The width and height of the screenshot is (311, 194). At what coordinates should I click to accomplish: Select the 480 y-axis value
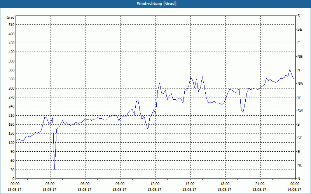pos(12,34)
